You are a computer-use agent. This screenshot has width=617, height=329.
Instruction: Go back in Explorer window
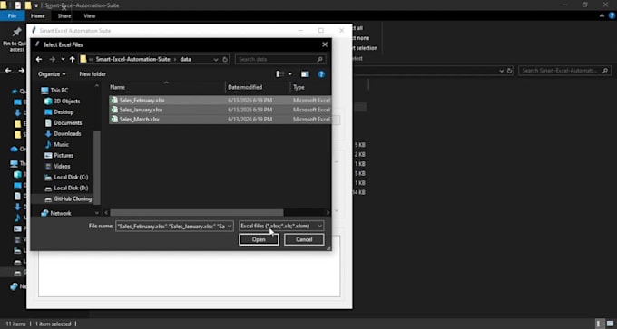click(8, 71)
